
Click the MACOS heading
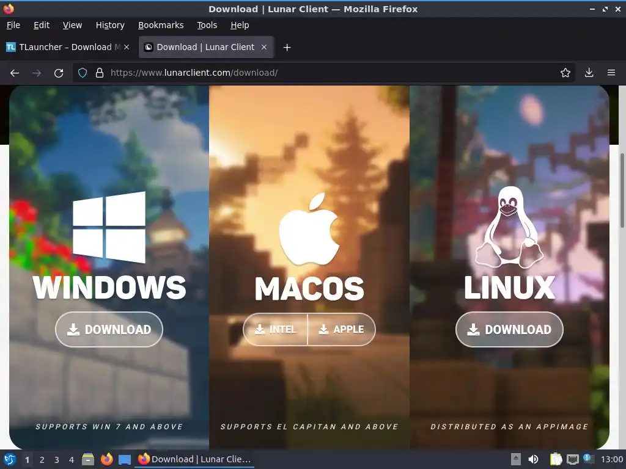point(309,288)
